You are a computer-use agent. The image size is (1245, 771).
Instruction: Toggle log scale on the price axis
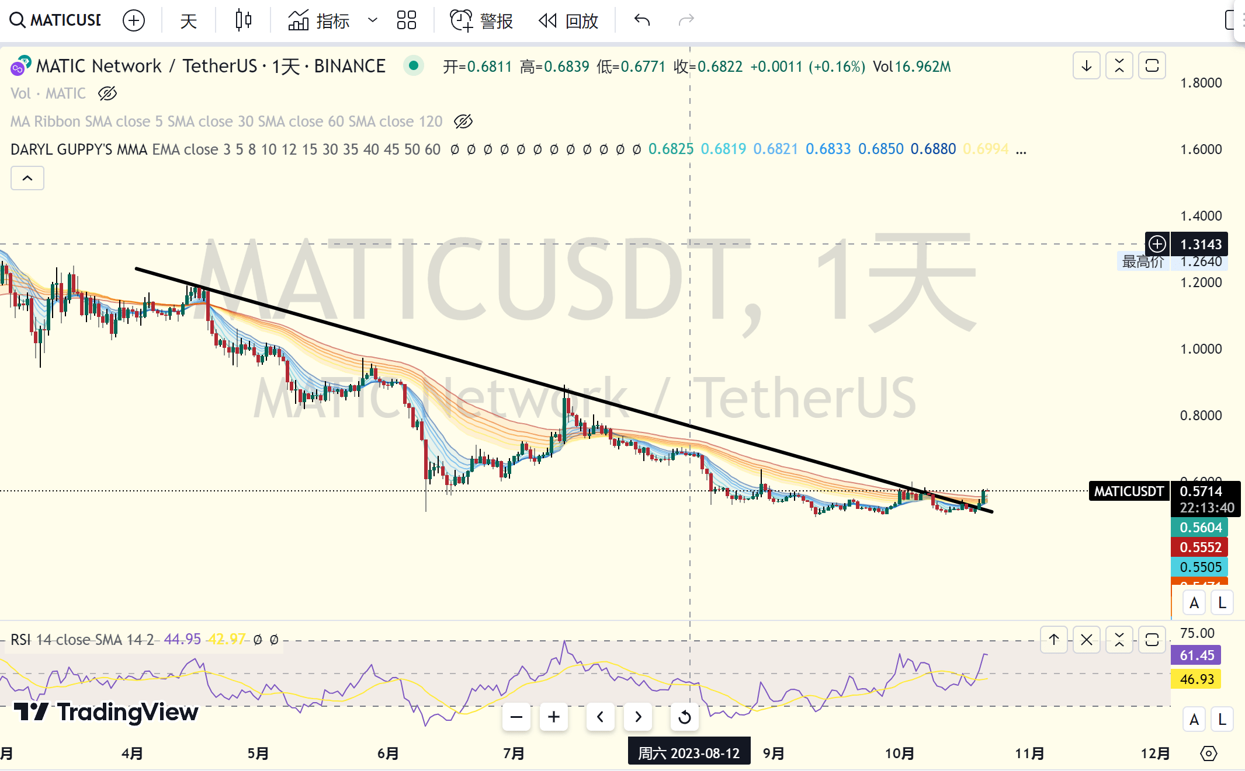(1222, 603)
